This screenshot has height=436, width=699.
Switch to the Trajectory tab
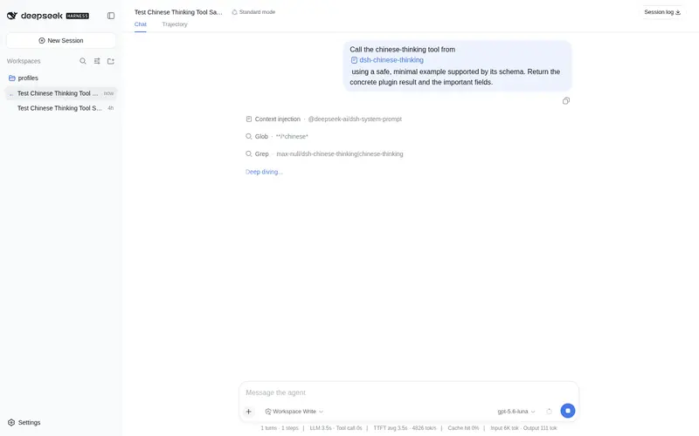click(x=175, y=24)
